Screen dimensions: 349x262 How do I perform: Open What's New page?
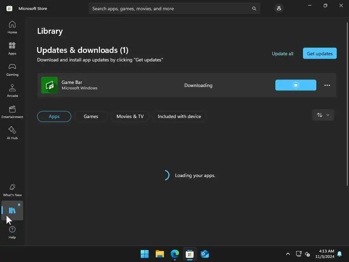(x=12, y=190)
